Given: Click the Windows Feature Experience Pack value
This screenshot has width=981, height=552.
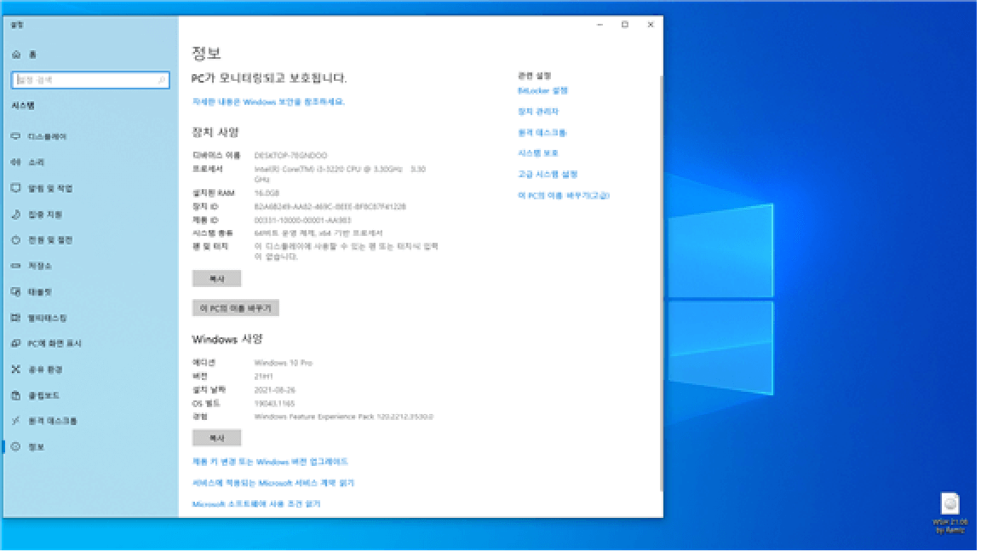Looking at the screenshot, I should pos(345,417).
